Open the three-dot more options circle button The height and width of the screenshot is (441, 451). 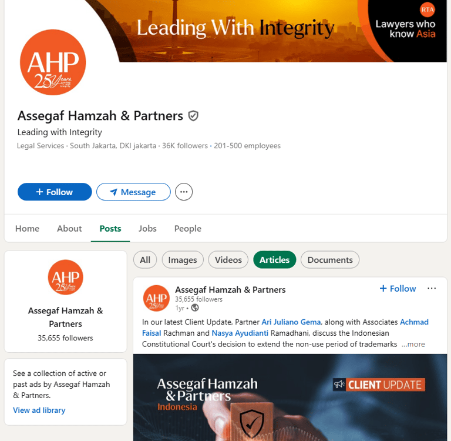[184, 192]
